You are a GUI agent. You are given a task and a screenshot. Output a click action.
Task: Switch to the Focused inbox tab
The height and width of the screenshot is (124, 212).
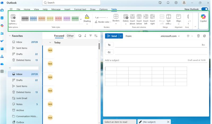click(59, 36)
